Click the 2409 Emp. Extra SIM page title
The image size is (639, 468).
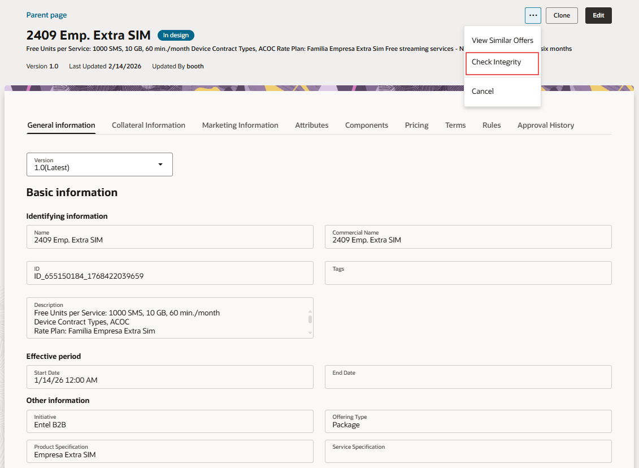click(89, 36)
